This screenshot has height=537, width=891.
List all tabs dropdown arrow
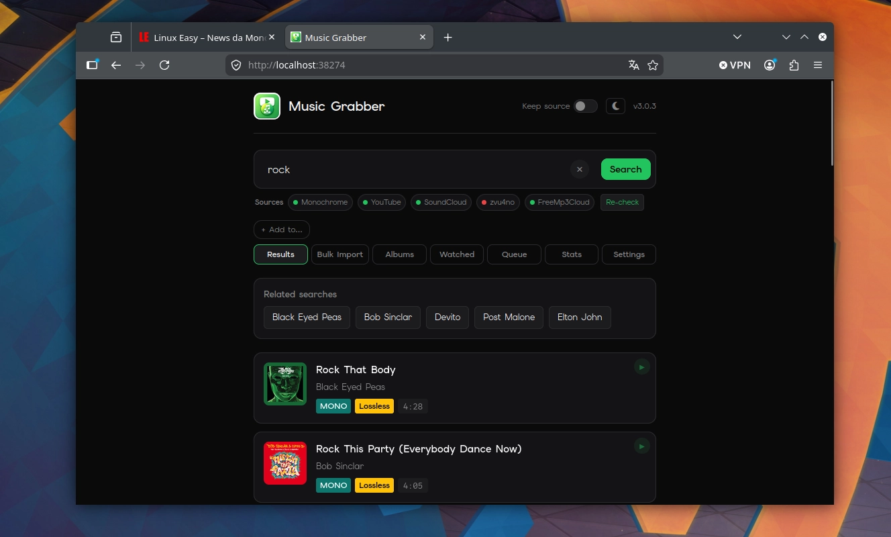tap(737, 37)
